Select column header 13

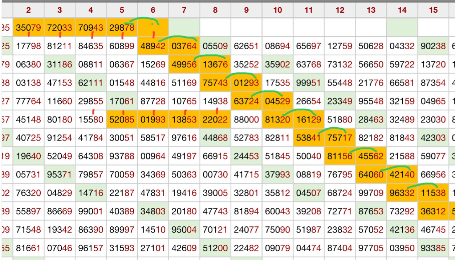(371, 10)
